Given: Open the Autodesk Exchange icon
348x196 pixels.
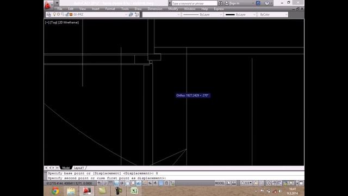Looking at the screenshot, I should (258, 3).
